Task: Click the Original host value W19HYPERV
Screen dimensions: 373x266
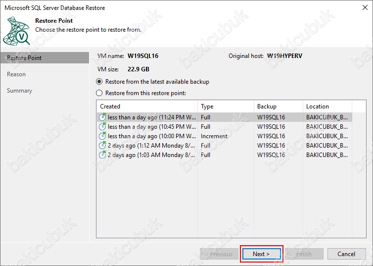Action: coord(284,56)
